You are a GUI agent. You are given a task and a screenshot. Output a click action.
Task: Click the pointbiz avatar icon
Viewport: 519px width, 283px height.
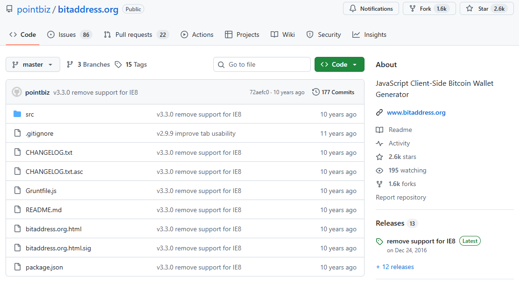[x=17, y=92]
